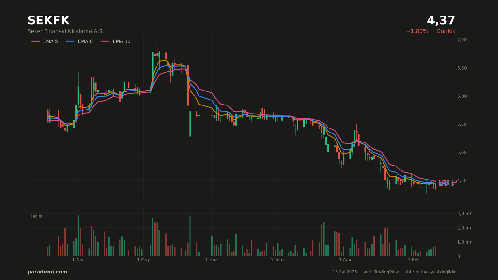Click the pink EMA 13 legend swatch
Image resolution: width=498 pixels, height=280 pixels.
pos(105,41)
